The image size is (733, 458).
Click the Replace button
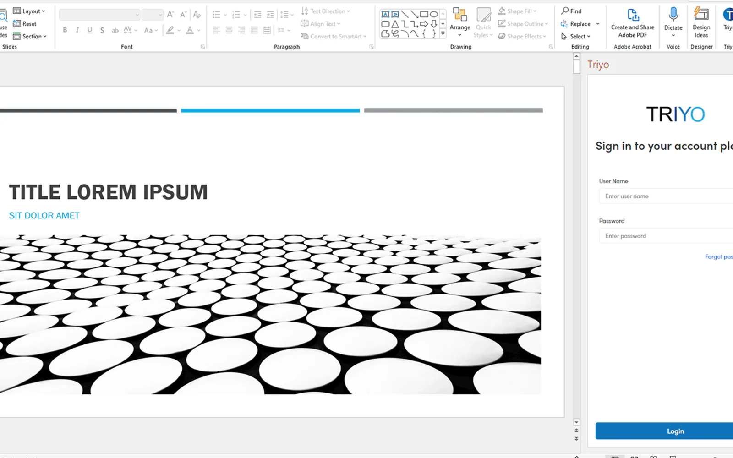pos(576,24)
